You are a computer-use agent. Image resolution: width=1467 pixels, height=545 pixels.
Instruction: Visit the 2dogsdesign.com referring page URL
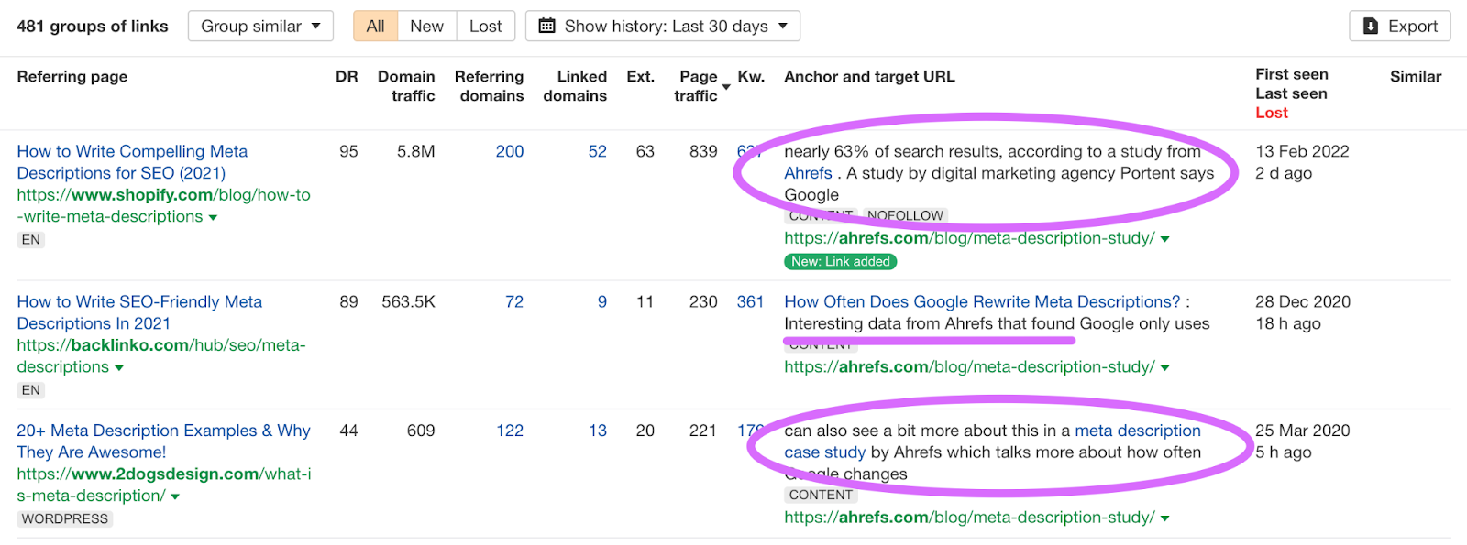click(x=164, y=485)
